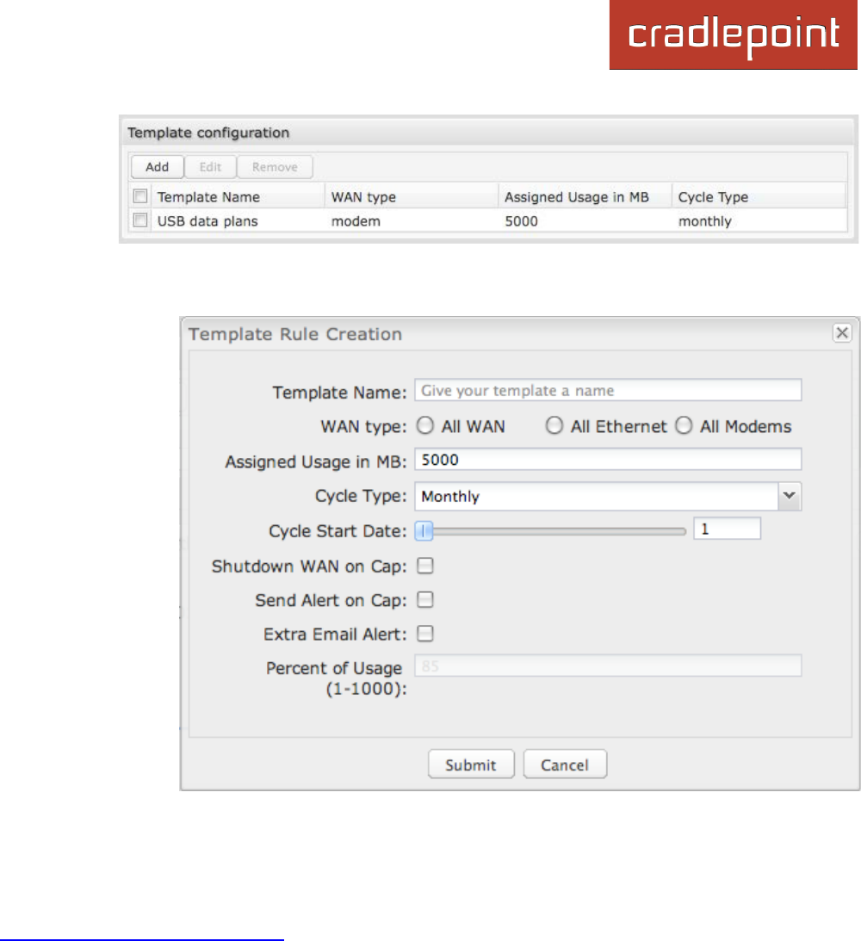Check the USB data plans row checkbox
Viewport: 861px width, 941px height.
tap(140, 220)
